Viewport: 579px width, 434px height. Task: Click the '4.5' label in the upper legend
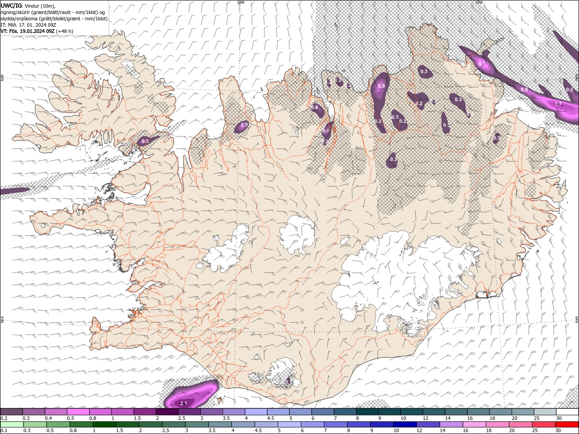tap(271, 418)
